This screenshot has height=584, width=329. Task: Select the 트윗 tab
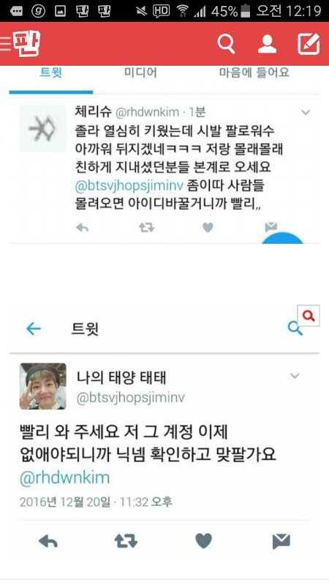[x=51, y=72]
